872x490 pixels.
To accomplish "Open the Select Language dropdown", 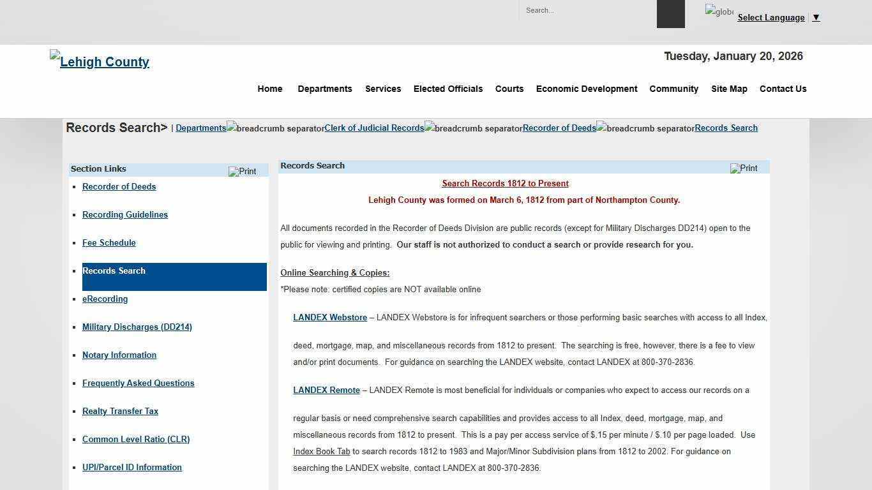I will [778, 17].
